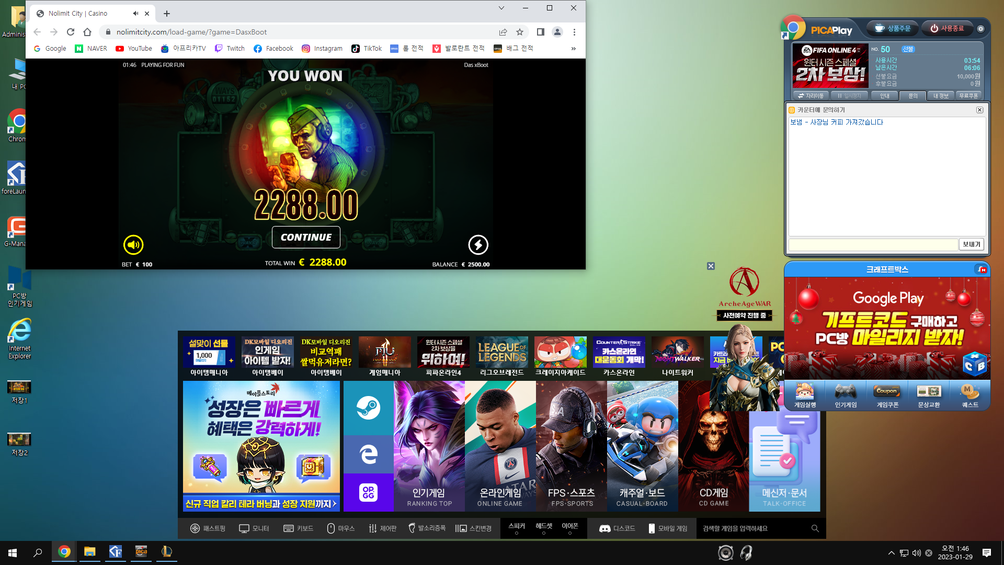The image size is (1004, 565).
Task: Open the YouTube bookmark
Action: [x=134, y=49]
